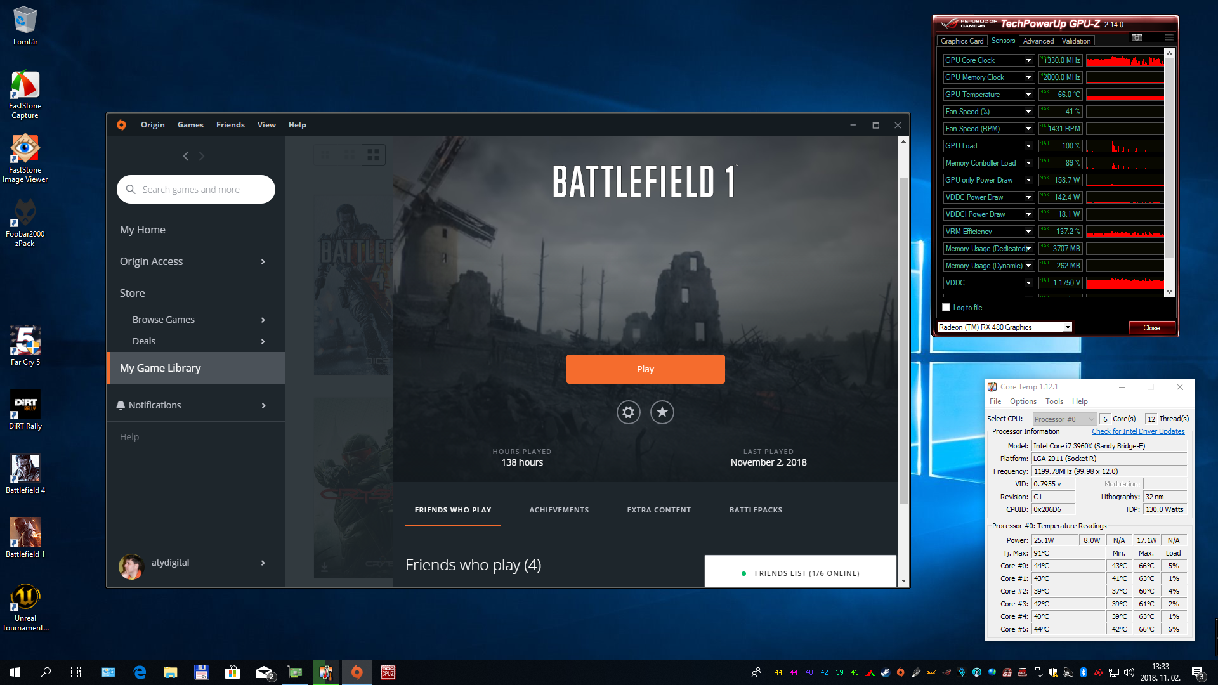
Task: Select the Far Cry 5 desktop shortcut
Action: click(x=25, y=346)
